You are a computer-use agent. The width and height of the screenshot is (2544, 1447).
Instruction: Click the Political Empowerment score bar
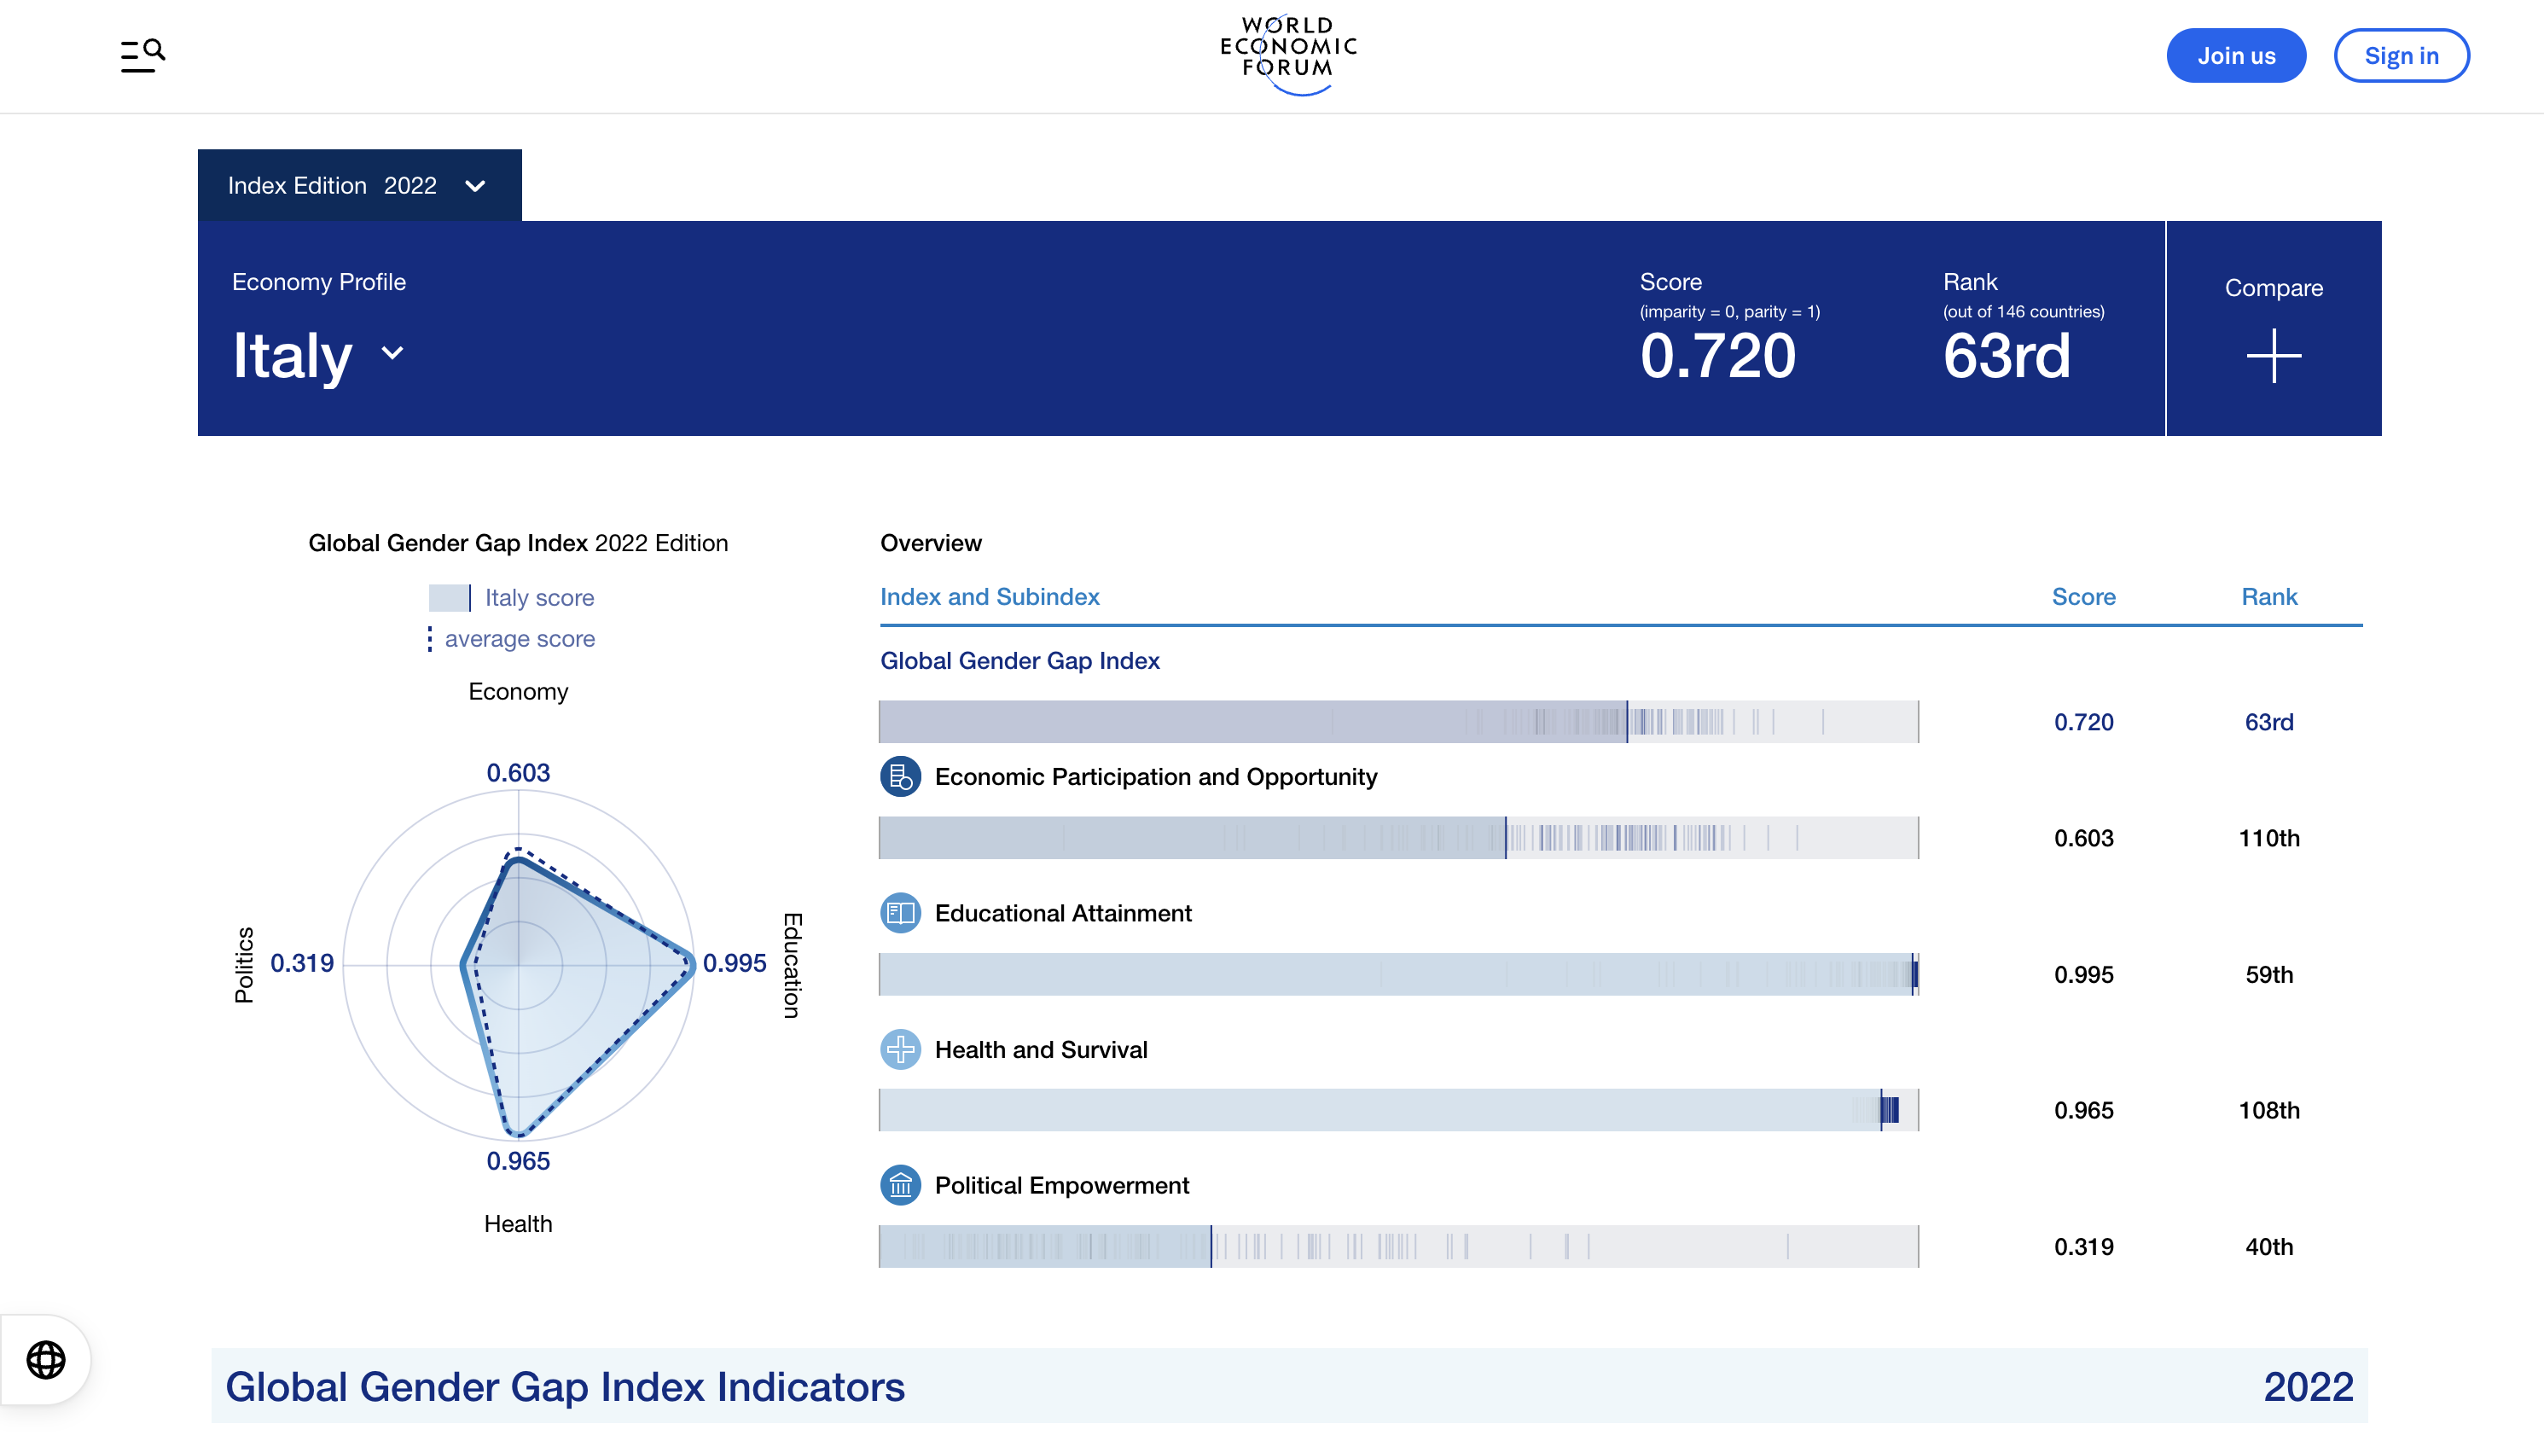tap(1399, 1247)
